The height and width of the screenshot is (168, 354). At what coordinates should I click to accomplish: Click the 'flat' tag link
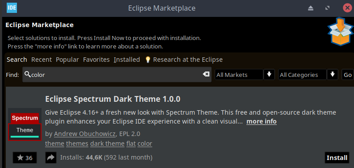[131, 144]
